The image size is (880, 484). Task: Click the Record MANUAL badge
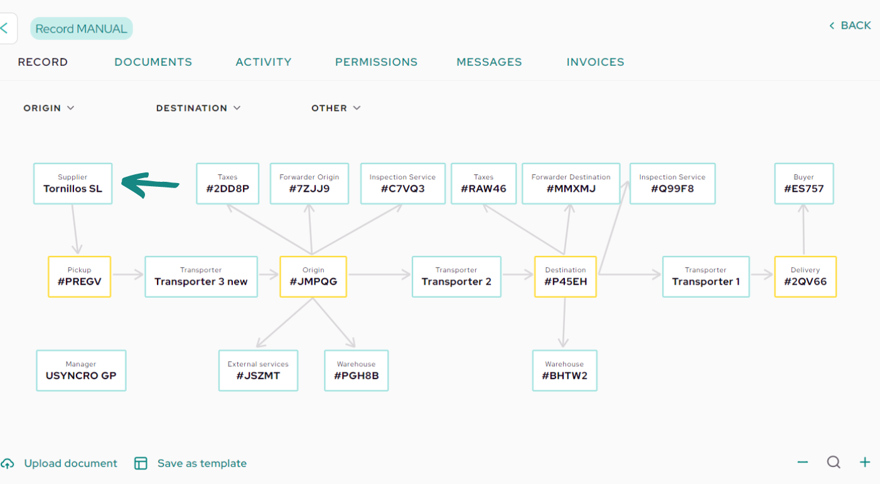tap(82, 29)
